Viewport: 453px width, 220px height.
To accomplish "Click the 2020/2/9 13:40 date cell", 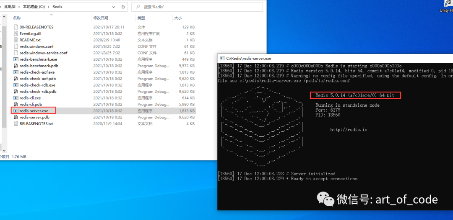I will click(x=107, y=40).
